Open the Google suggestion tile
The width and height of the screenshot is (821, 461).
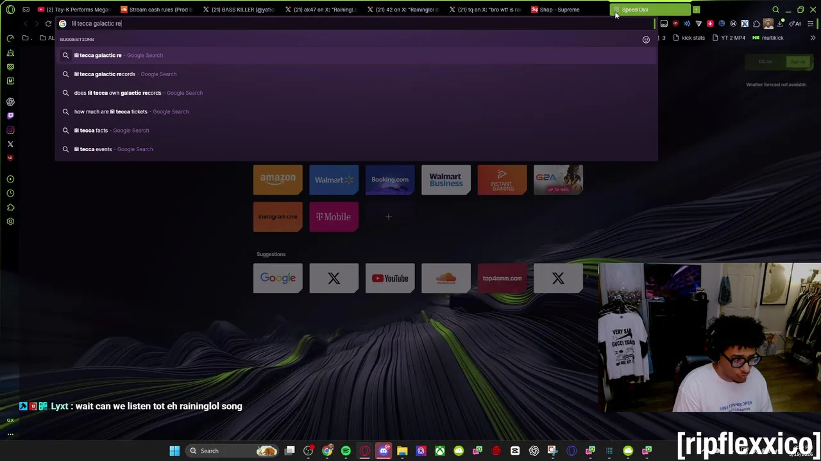pyautogui.click(x=278, y=279)
